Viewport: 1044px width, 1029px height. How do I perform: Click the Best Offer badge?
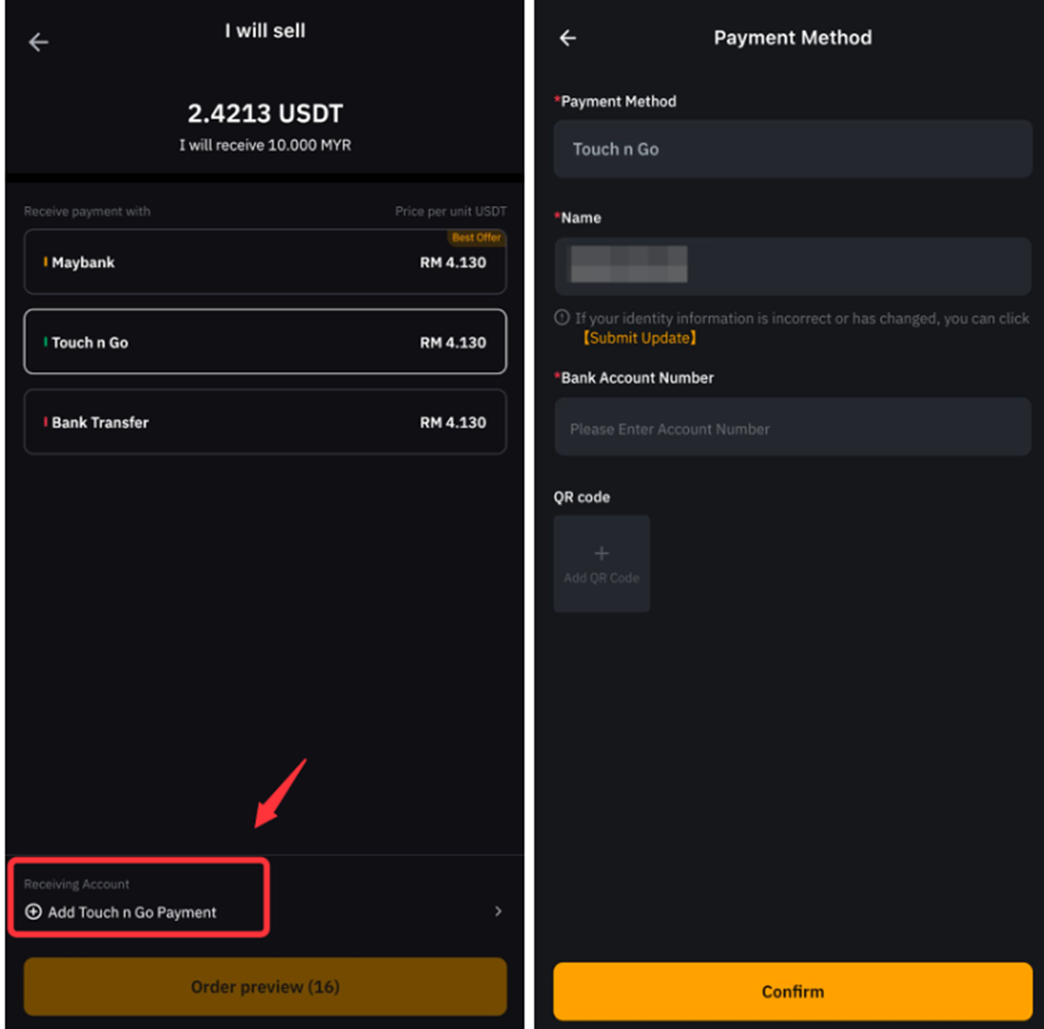(x=476, y=238)
